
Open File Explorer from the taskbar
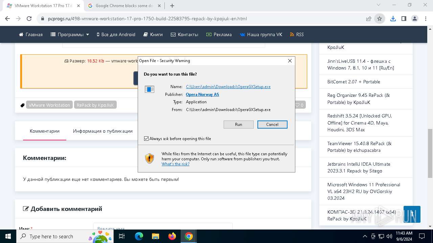point(156,236)
